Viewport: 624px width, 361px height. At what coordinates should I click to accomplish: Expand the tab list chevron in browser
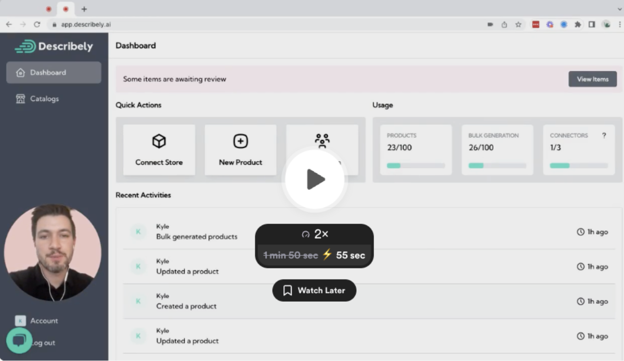tap(619, 9)
